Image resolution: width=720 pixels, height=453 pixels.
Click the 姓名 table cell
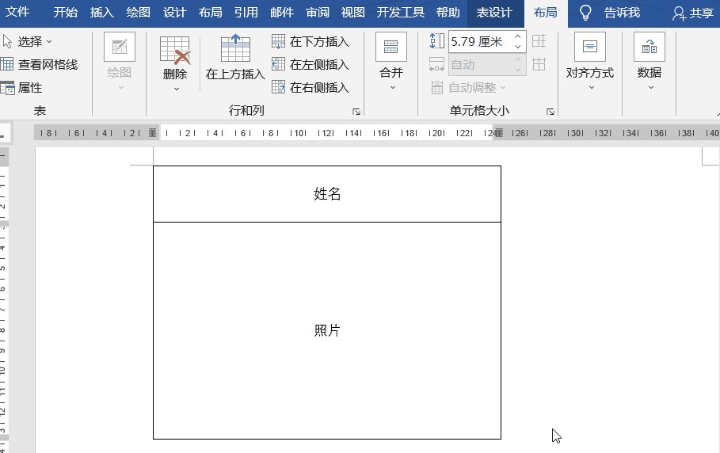327,194
